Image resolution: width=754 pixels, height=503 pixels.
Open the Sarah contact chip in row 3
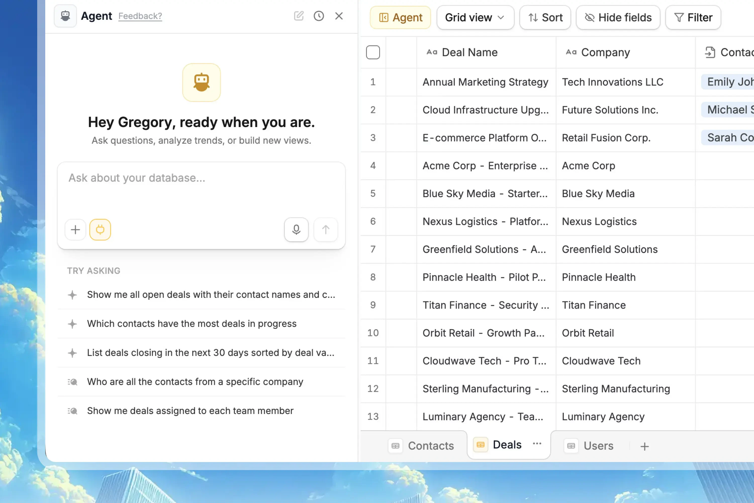tap(728, 138)
